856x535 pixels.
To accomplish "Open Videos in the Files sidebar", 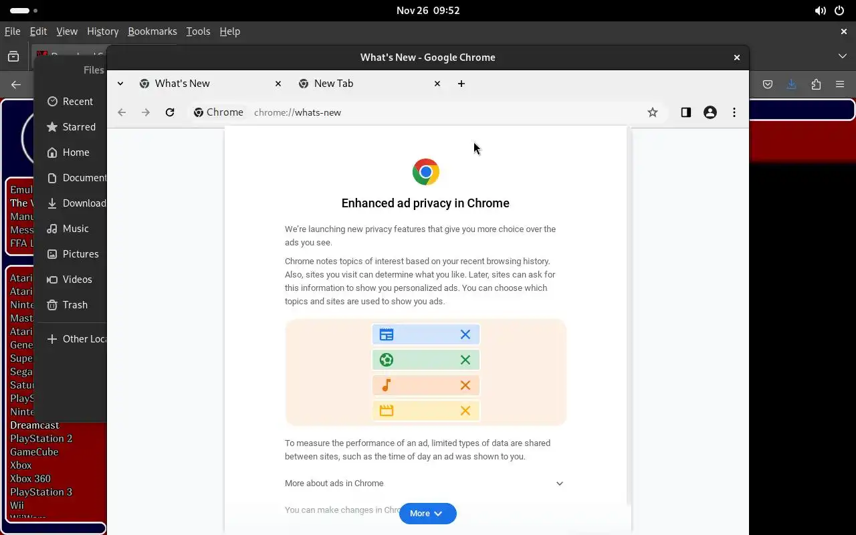I will point(70,280).
